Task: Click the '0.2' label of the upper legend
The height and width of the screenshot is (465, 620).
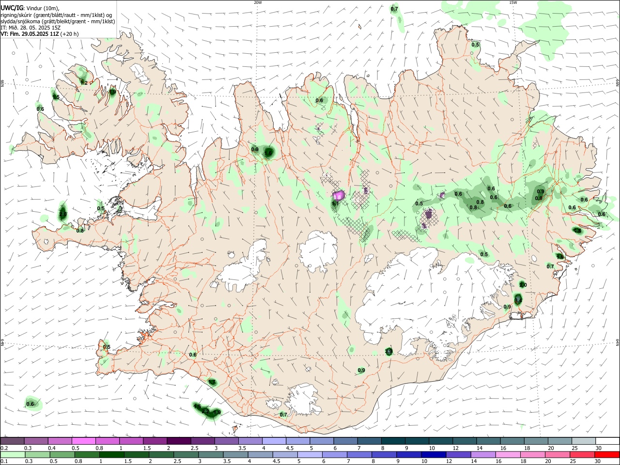Action: (x=4, y=448)
